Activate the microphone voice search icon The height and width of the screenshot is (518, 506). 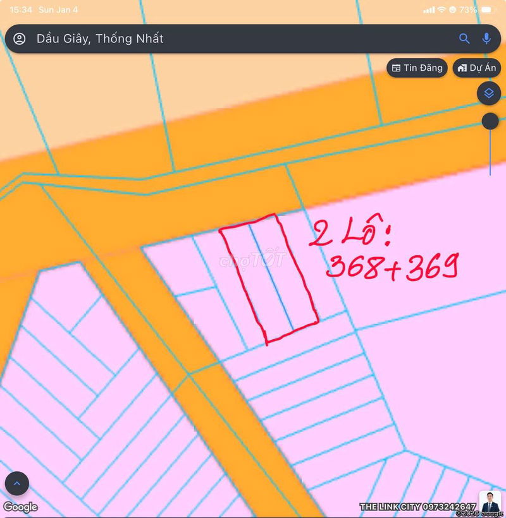pyautogui.click(x=486, y=39)
